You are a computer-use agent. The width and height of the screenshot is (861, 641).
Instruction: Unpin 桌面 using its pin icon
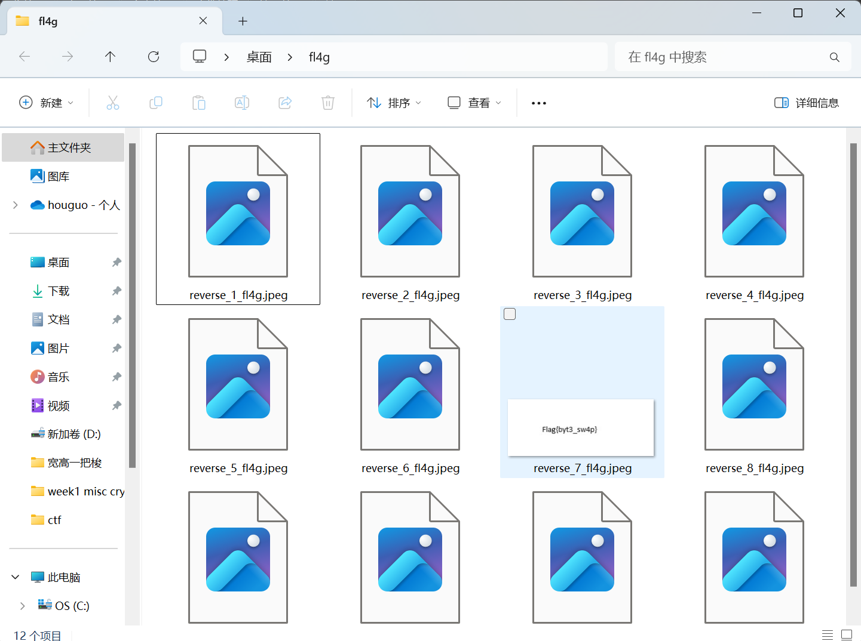(117, 262)
